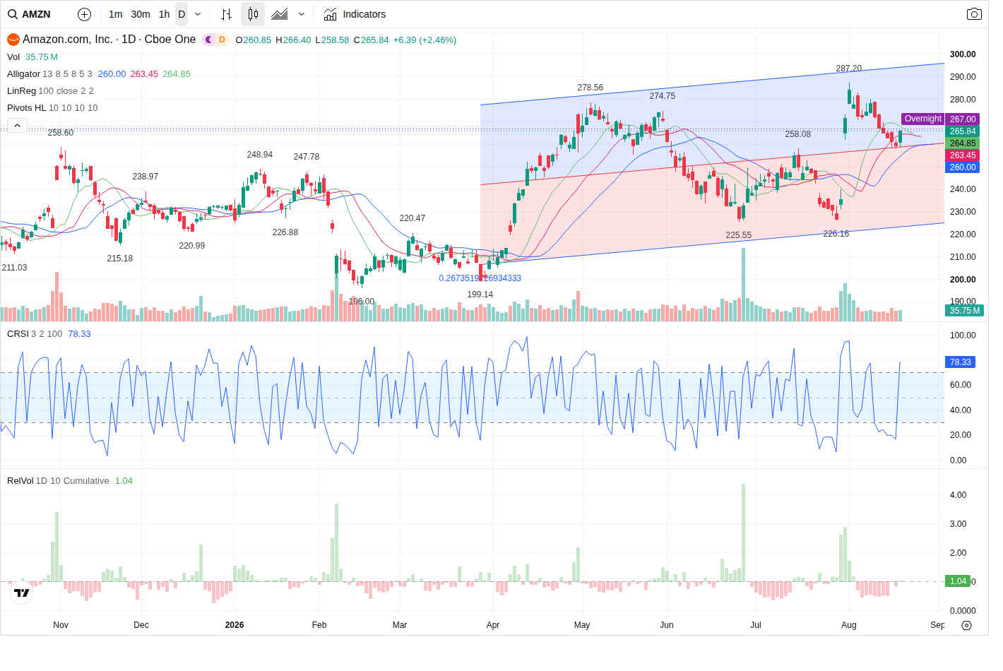Open chart settings gear on time axis
This screenshot has height=671, width=1003.
coord(967,625)
